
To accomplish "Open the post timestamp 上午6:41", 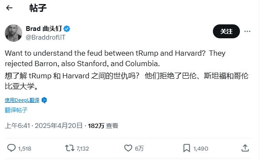I will pos(17,126).
